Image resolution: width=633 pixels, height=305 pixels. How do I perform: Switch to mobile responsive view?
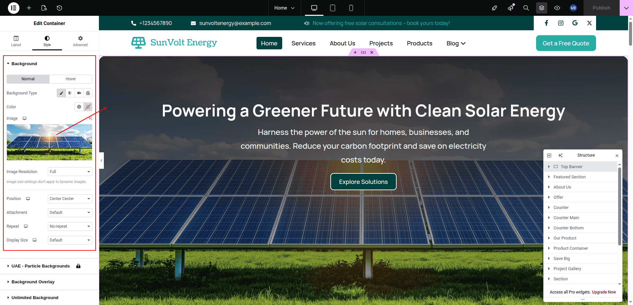pyautogui.click(x=351, y=8)
